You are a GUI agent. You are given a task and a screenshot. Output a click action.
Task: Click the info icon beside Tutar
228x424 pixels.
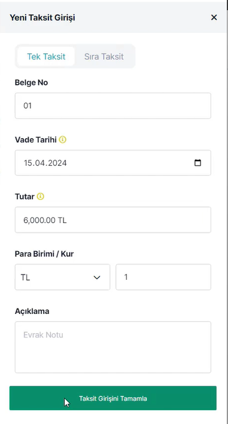click(x=40, y=196)
